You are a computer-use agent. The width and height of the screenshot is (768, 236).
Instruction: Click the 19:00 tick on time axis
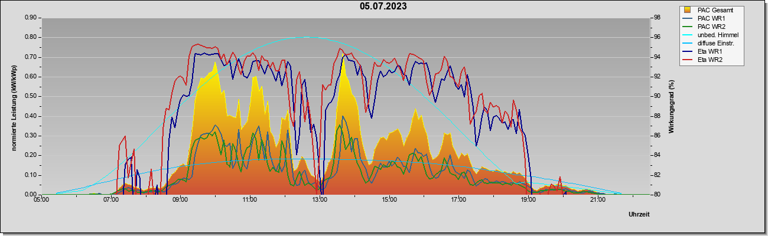528,200
